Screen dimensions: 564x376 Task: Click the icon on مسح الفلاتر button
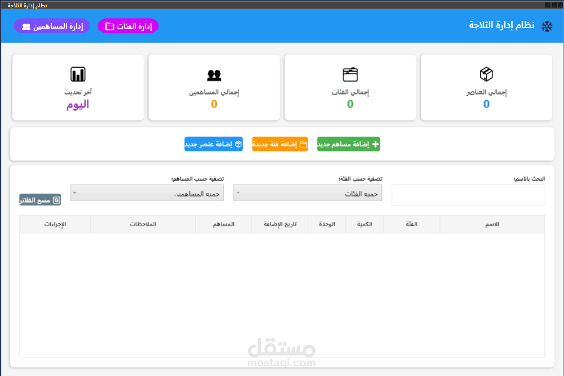(x=56, y=200)
